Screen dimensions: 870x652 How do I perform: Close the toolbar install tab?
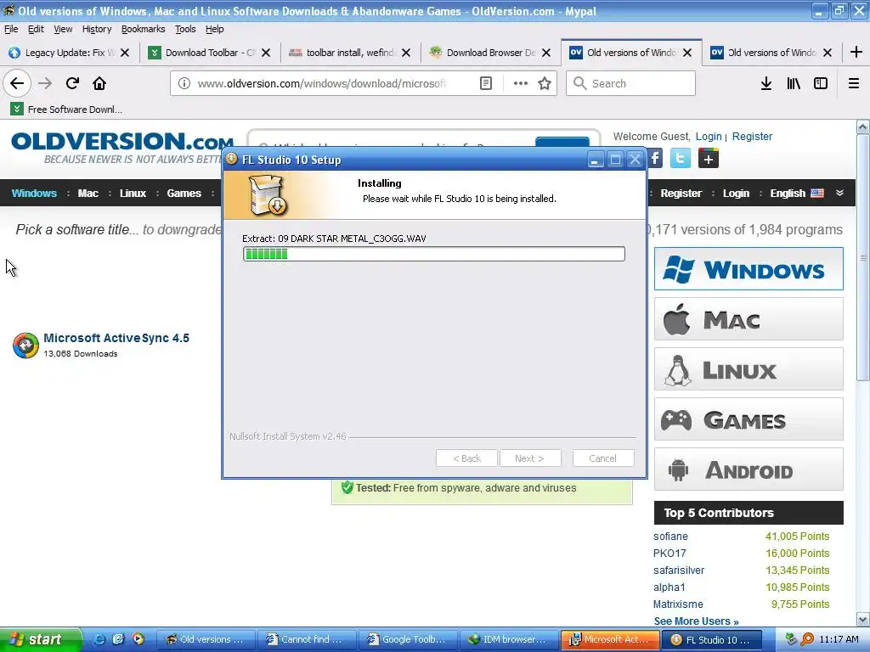click(406, 53)
